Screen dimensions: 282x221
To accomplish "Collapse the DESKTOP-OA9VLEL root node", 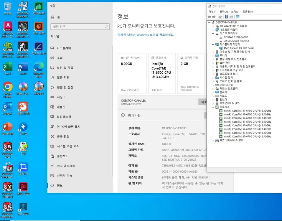I will click(x=209, y=22).
